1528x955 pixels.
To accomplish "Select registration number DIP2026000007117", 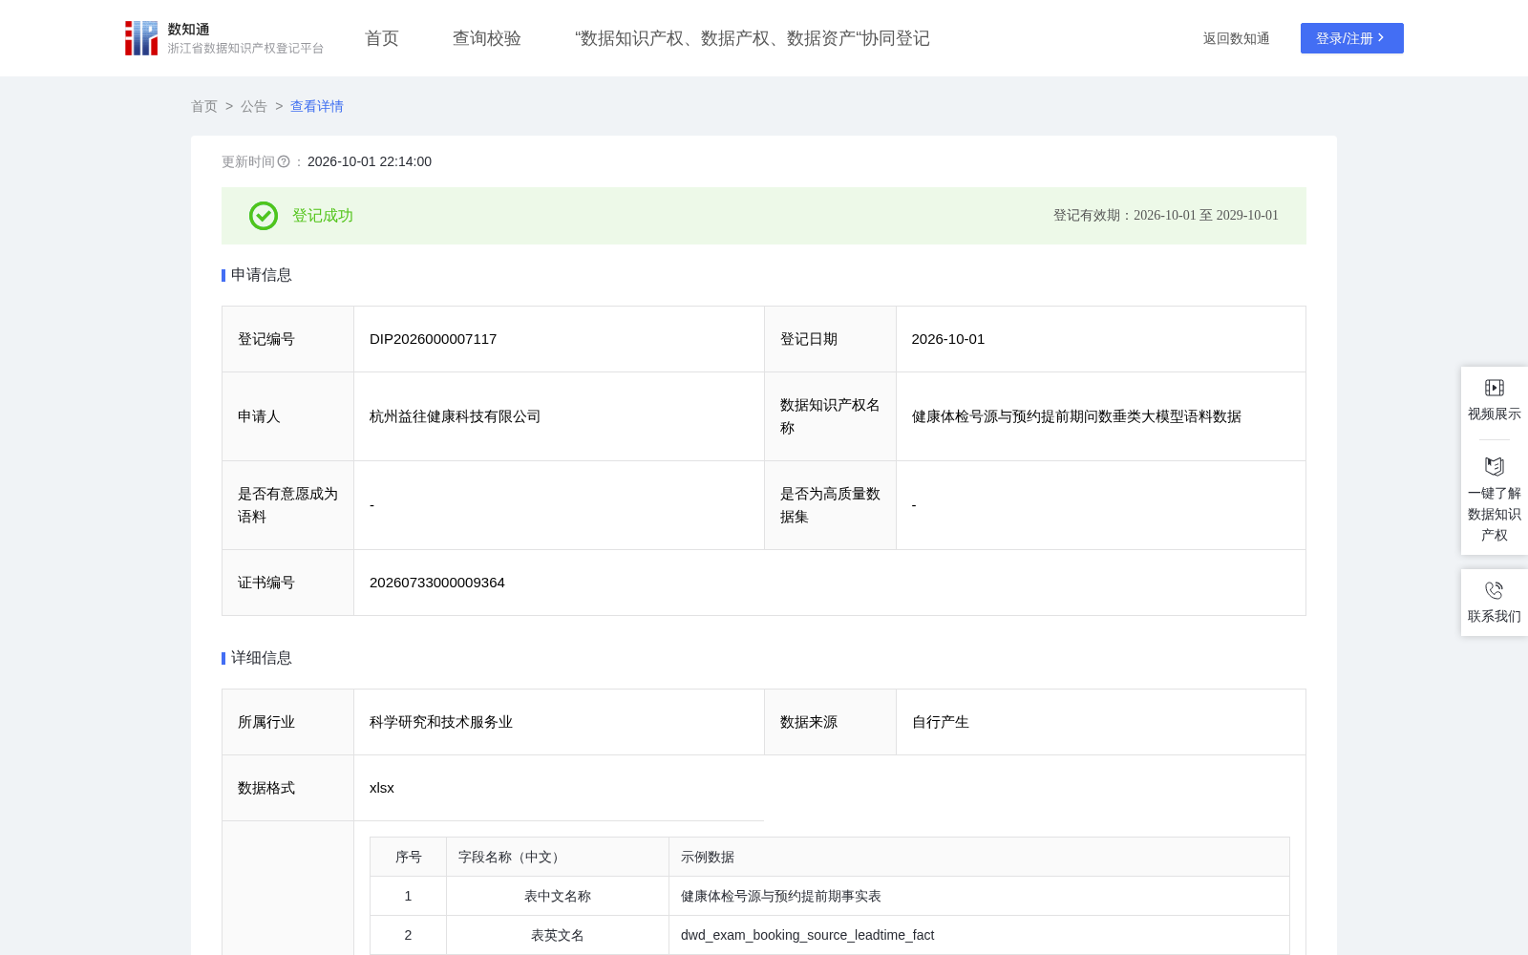I will (x=434, y=339).
